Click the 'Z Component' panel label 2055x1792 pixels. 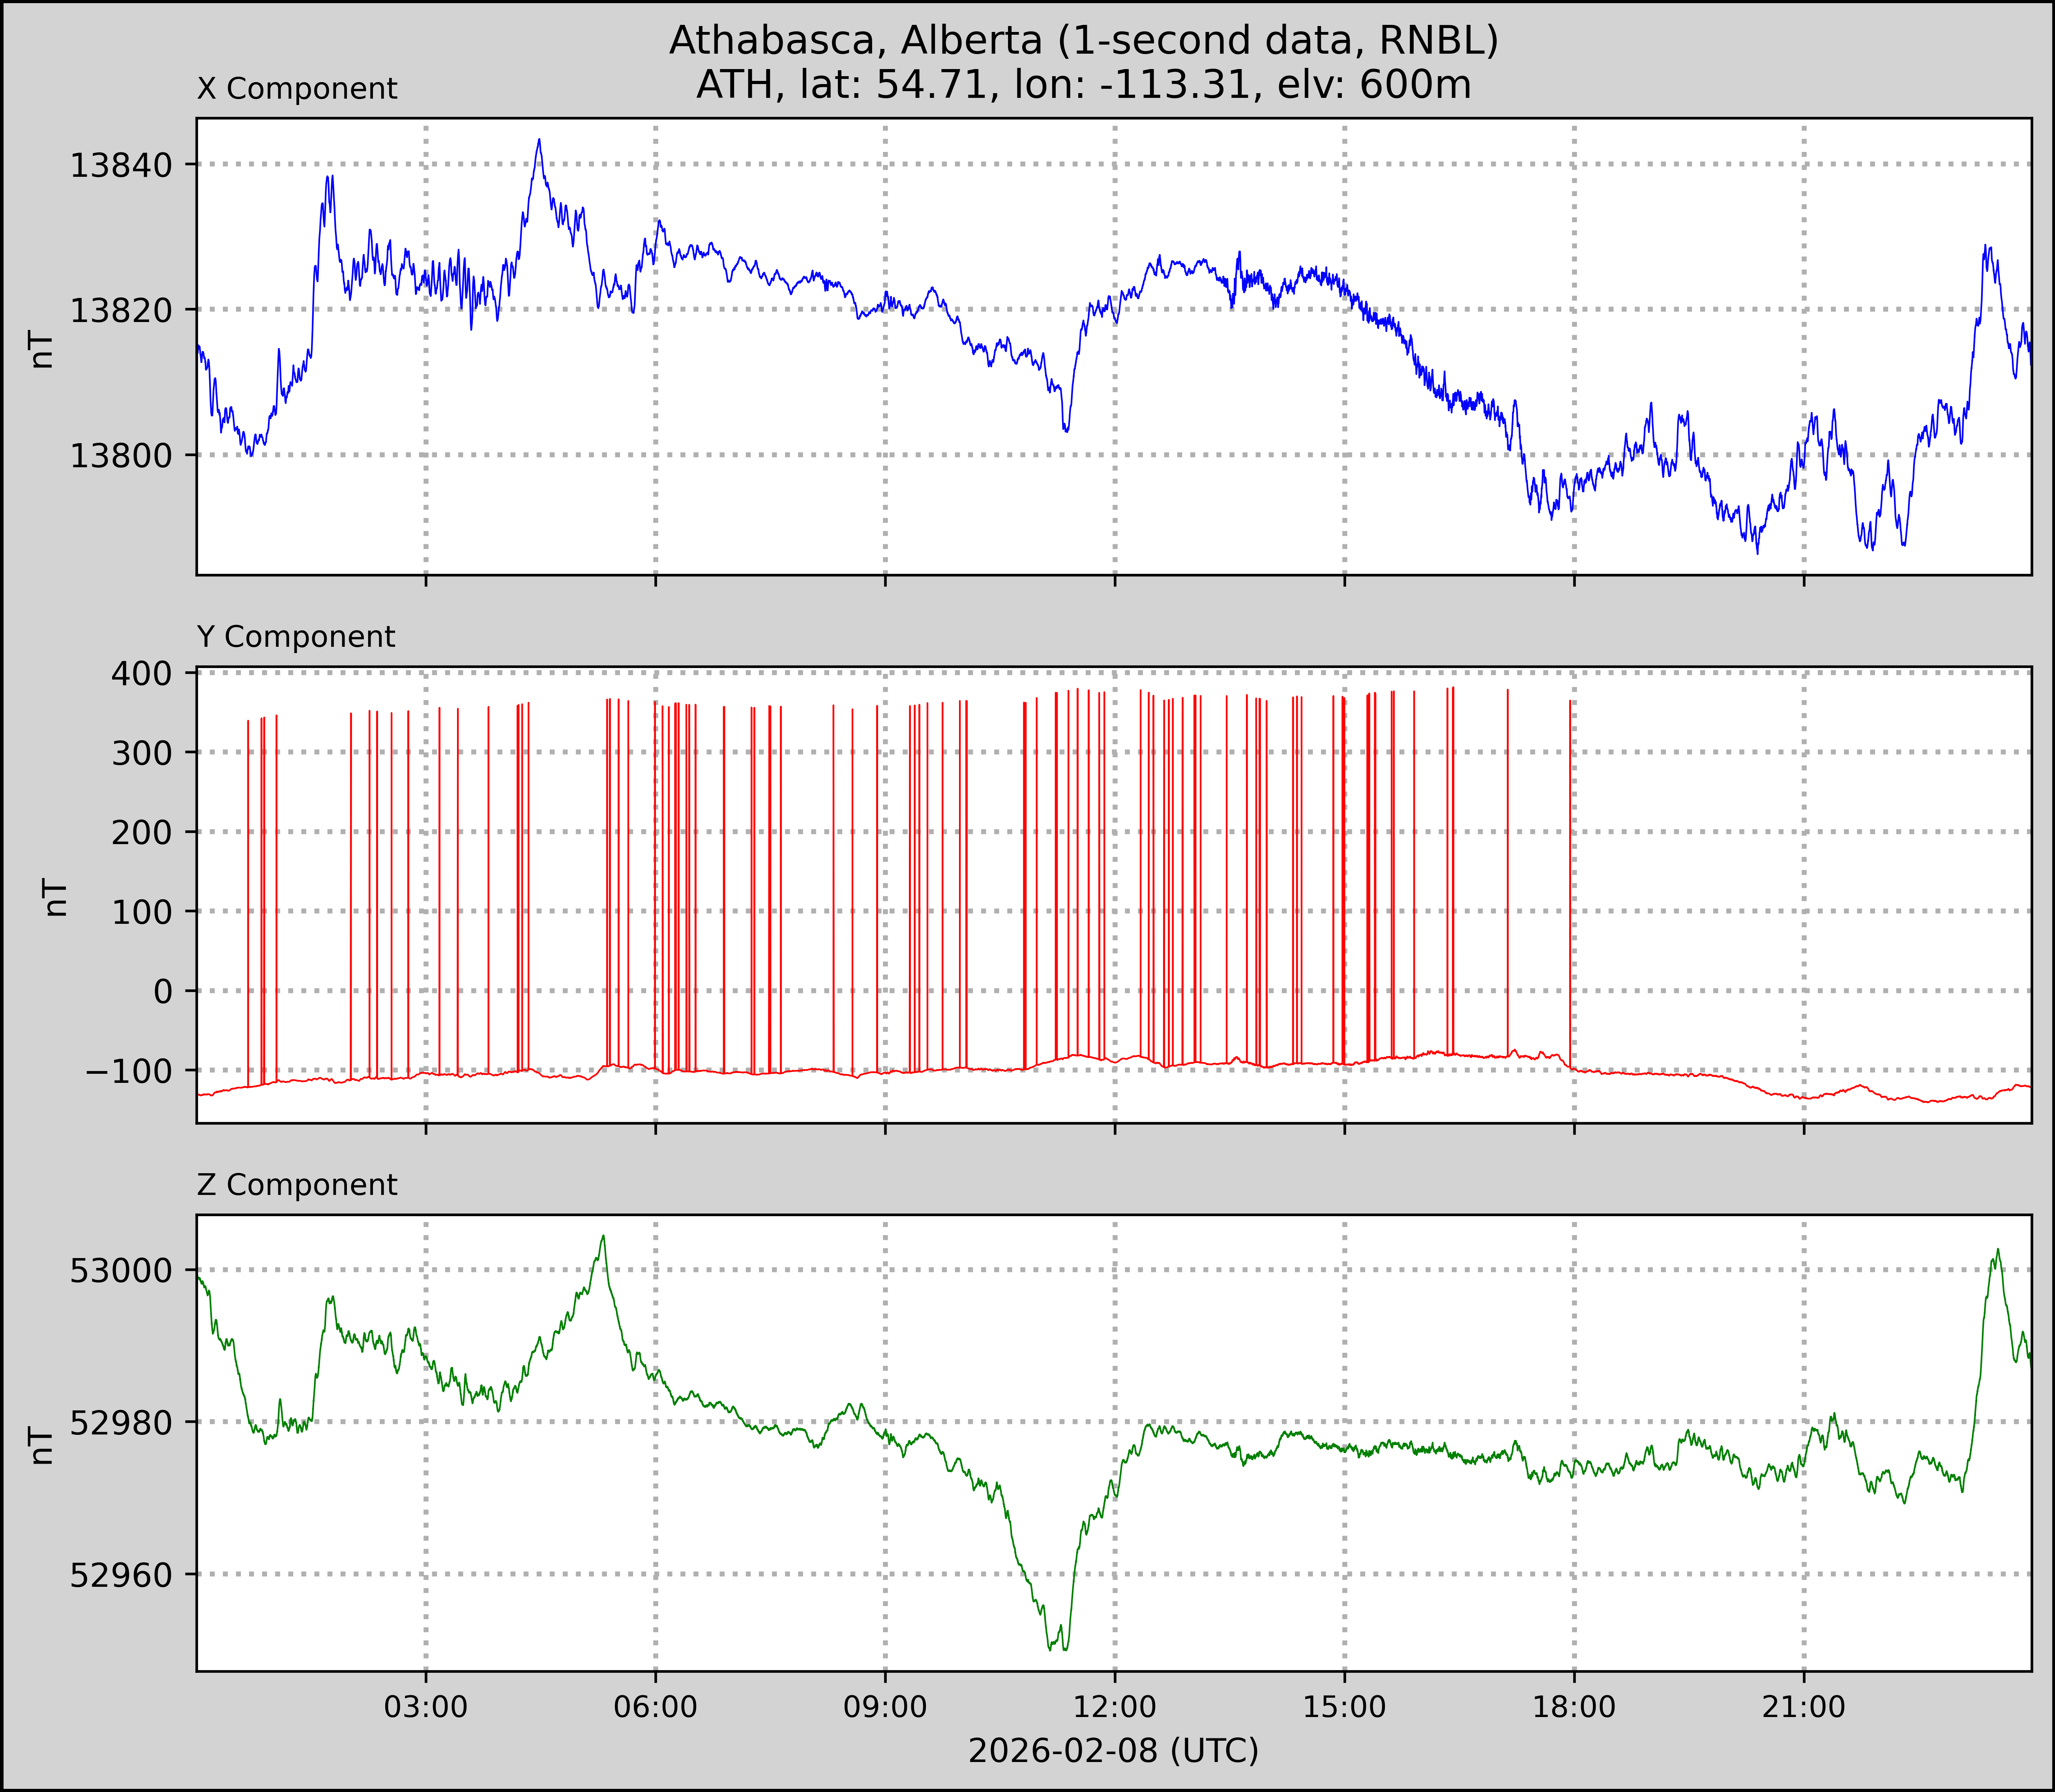point(297,1185)
